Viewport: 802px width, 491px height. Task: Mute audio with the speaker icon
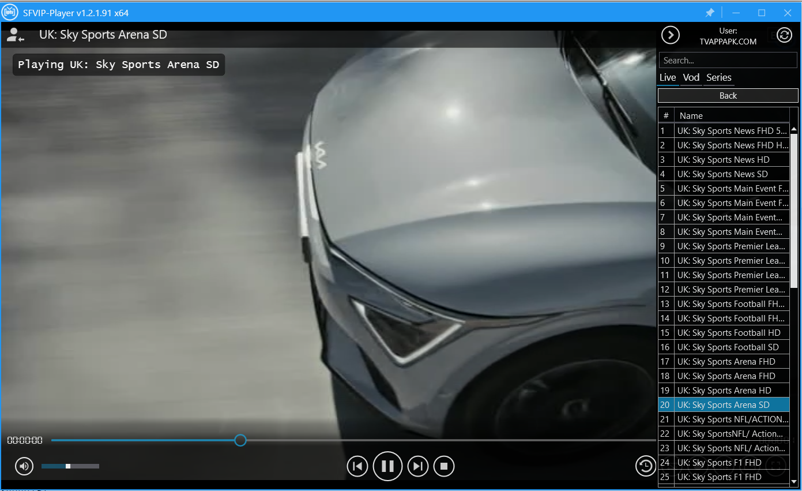(x=24, y=466)
